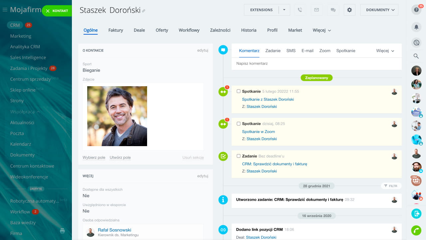Click pencil icon next to contact name

(144, 11)
